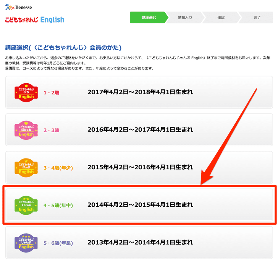Click the green すてっぷ English badge icon

[x=26, y=205]
